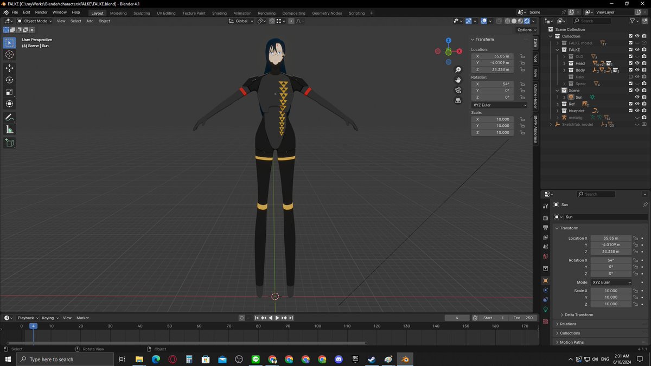Expand the Body collection
This screenshot has height=366, width=651.
coord(564,70)
